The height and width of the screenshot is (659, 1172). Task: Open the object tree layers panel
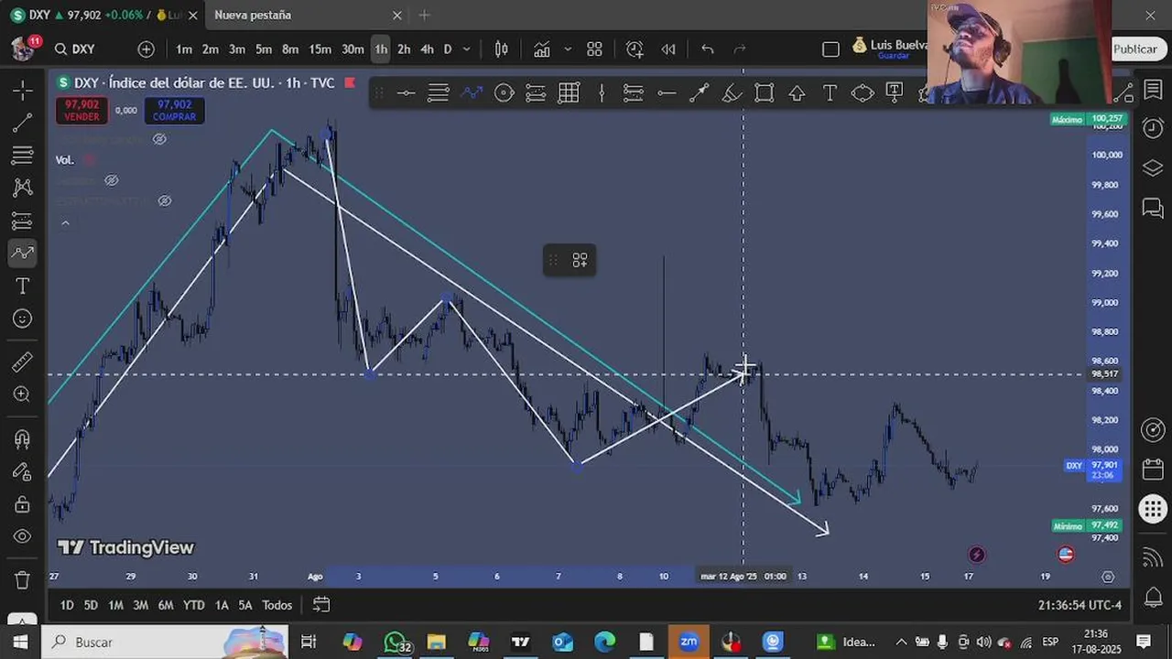[x=1153, y=168]
